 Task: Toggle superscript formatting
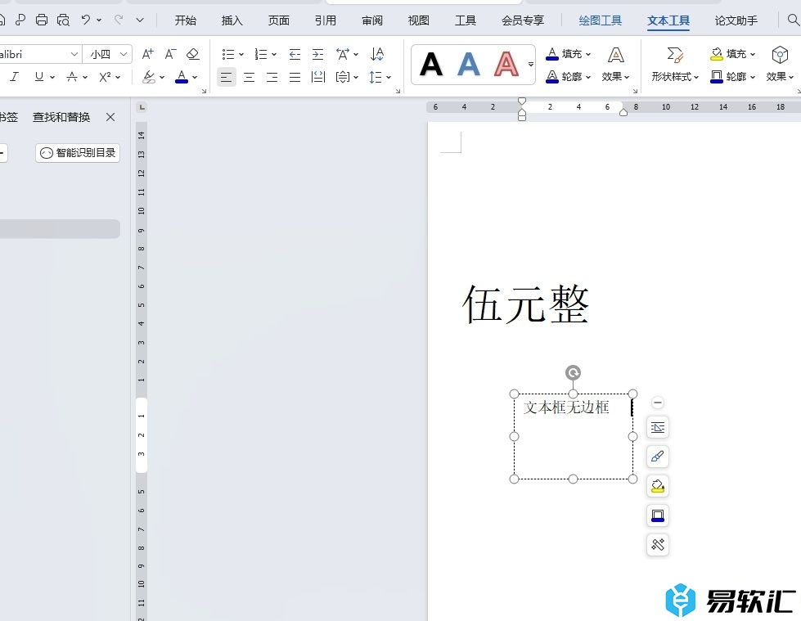(x=106, y=77)
